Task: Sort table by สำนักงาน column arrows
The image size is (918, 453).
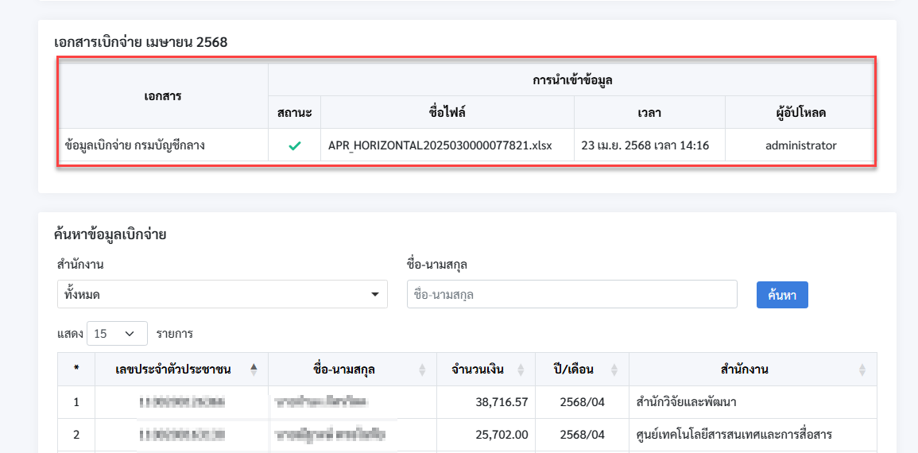Action: [x=862, y=370]
